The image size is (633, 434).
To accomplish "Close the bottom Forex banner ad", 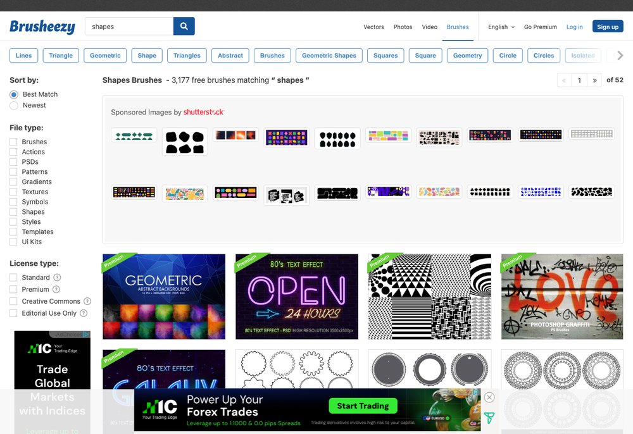I will pyautogui.click(x=489, y=397).
